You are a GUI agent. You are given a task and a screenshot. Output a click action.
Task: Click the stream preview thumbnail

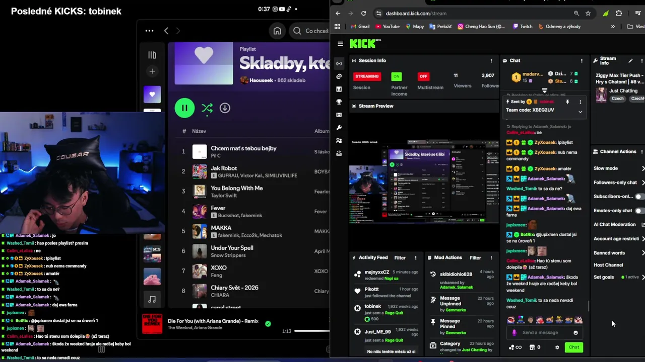coord(424,183)
